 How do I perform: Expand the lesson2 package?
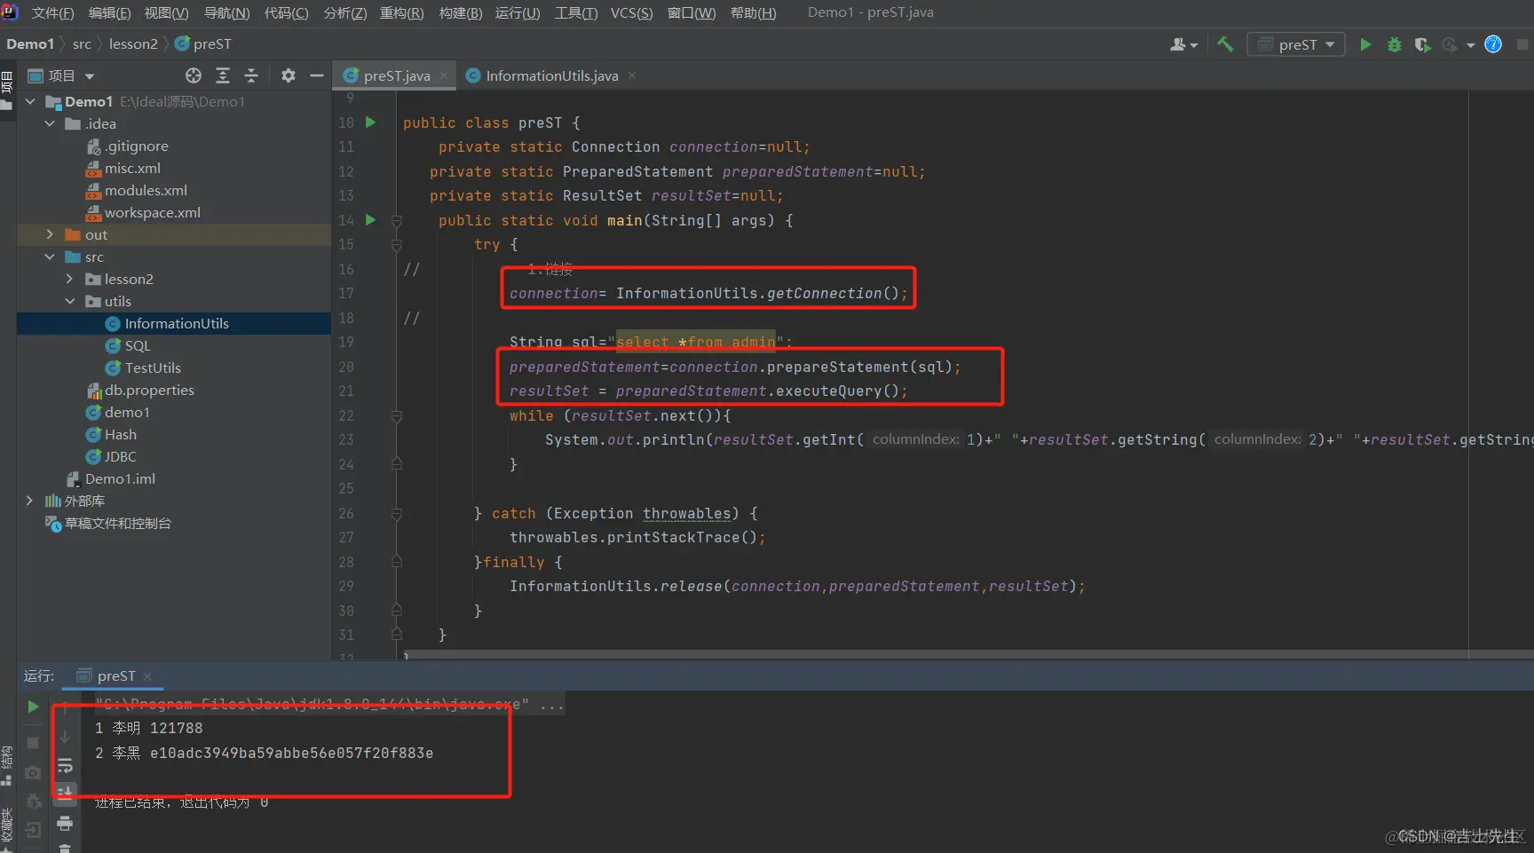click(x=69, y=280)
